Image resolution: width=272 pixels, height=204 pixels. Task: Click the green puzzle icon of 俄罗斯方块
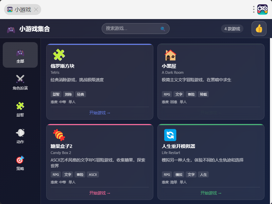tap(59, 55)
